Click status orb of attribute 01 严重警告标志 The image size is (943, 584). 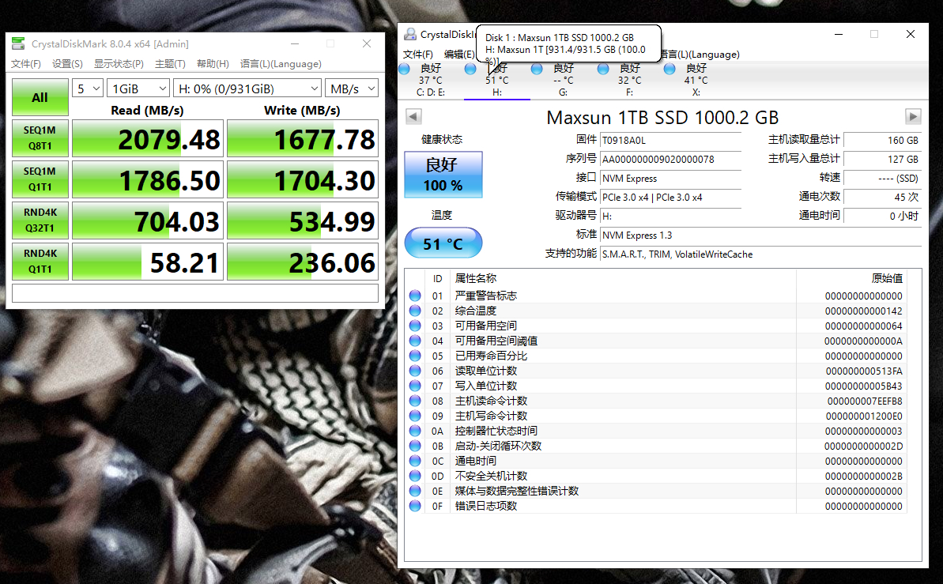click(415, 296)
